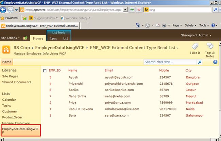221x141 pixels.
Task: Sort by the Email column header
Action: [109, 70]
